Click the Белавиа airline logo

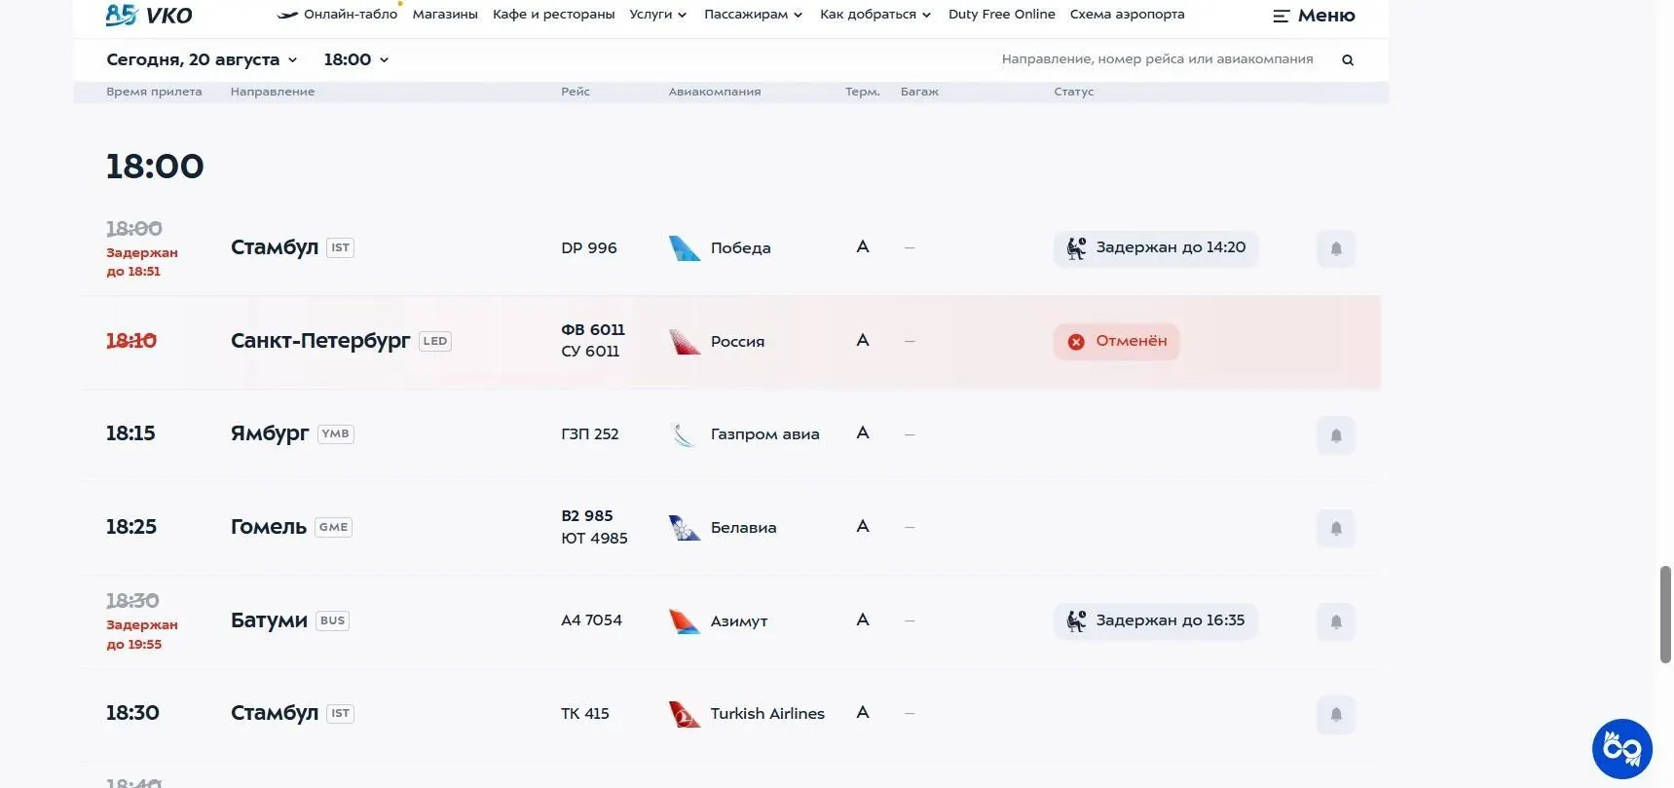coord(685,528)
